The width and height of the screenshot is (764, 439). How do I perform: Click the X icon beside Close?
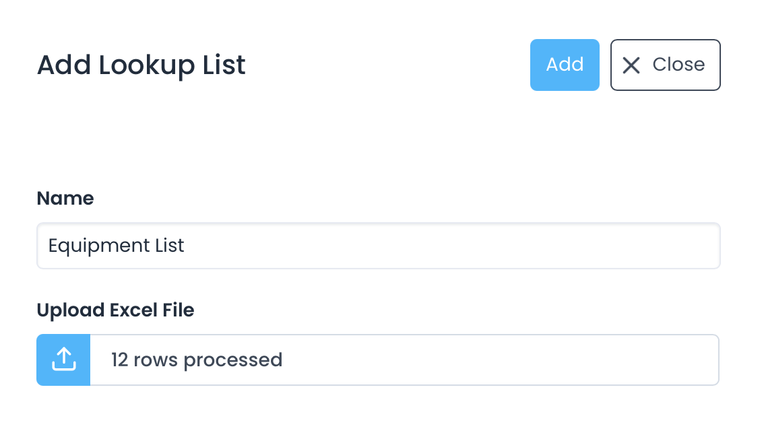(x=631, y=65)
